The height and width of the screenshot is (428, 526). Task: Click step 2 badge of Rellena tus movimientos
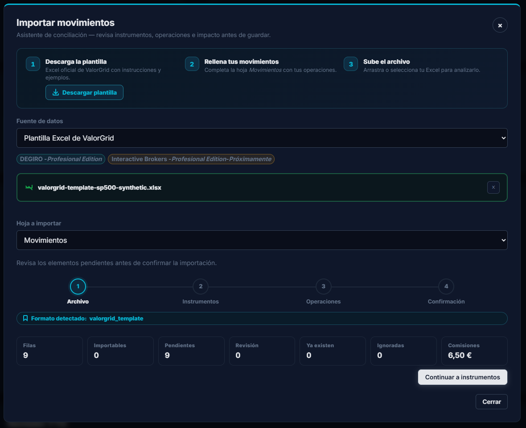coord(192,64)
